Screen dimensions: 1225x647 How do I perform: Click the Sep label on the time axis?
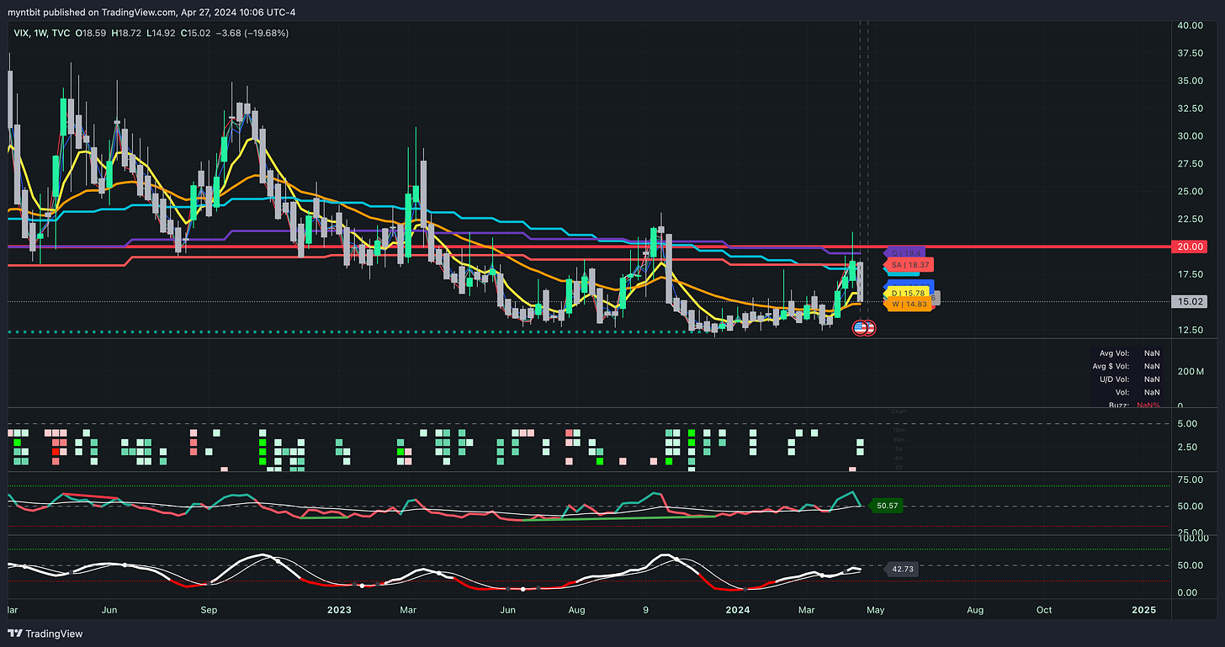(209, 609)
